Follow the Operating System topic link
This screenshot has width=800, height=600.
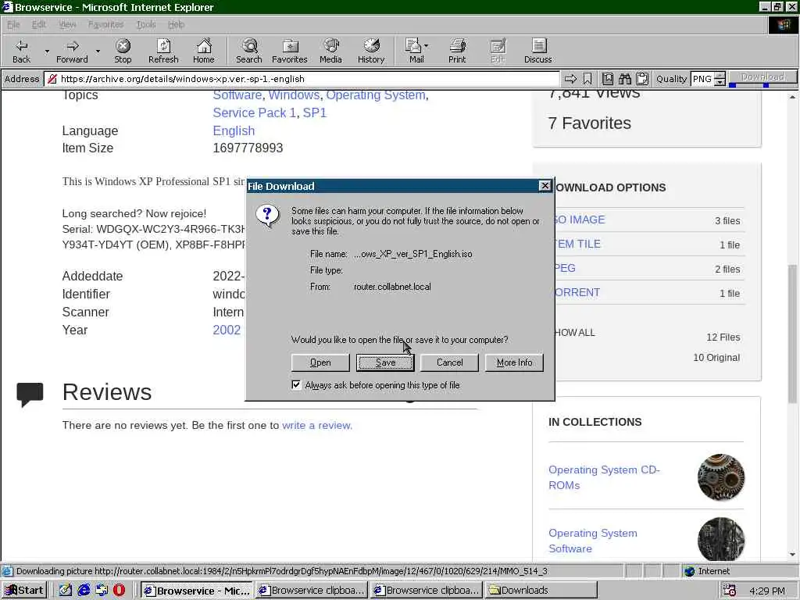pos(376,95)
